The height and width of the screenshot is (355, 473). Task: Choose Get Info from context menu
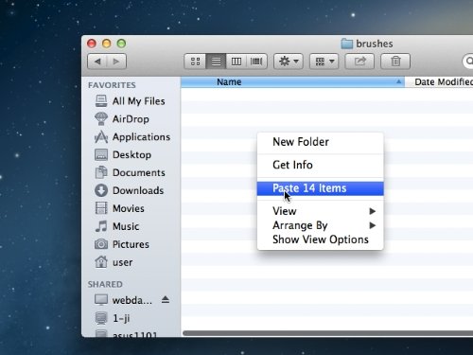321,165
